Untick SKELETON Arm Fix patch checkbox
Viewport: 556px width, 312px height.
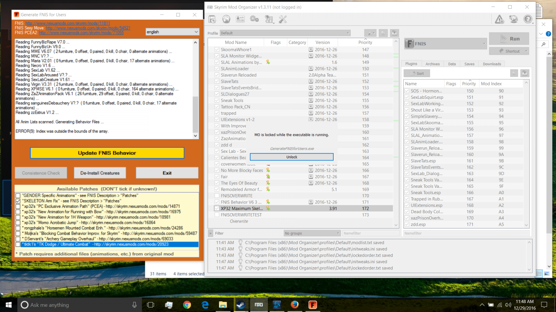[x=18, y=201]
